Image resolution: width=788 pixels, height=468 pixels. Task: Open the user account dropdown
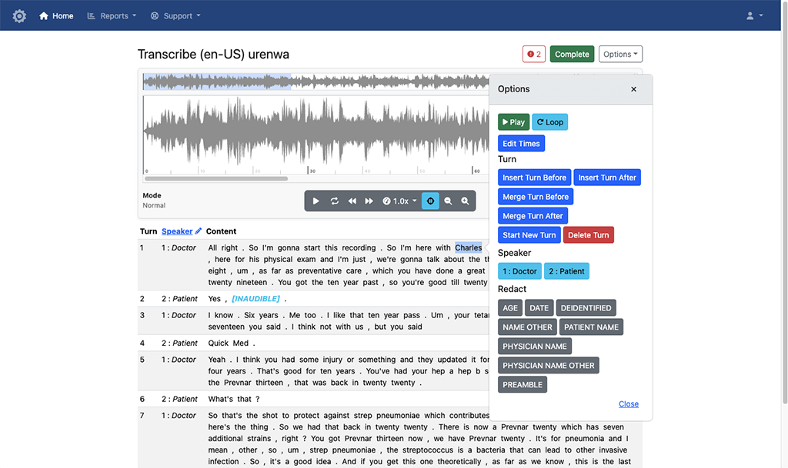pyautogui.click(x=755, y=15)
